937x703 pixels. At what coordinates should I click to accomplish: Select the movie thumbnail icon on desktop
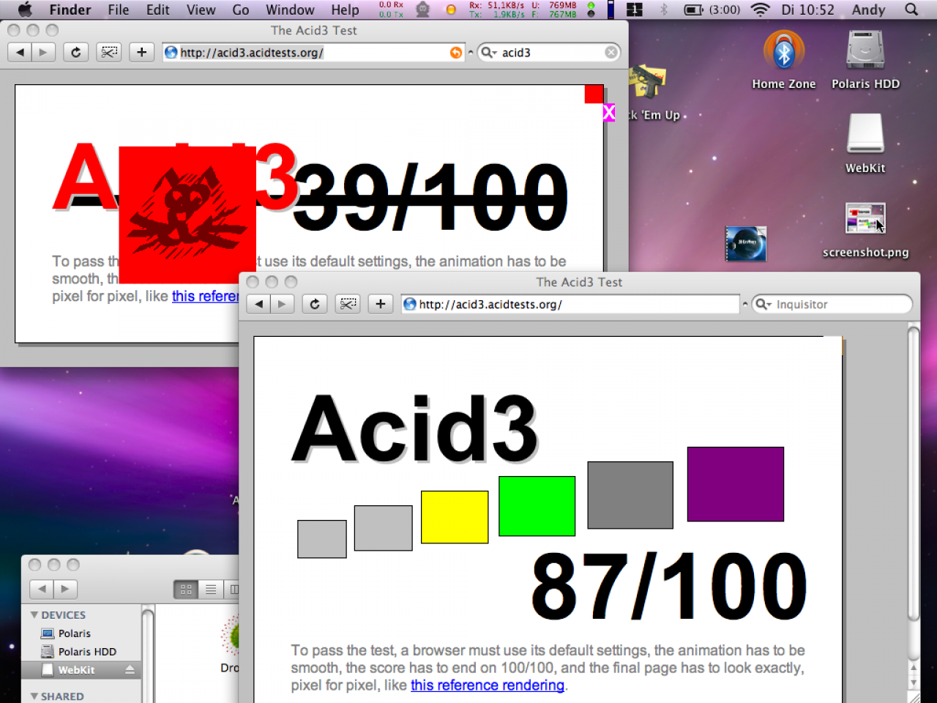745,244
